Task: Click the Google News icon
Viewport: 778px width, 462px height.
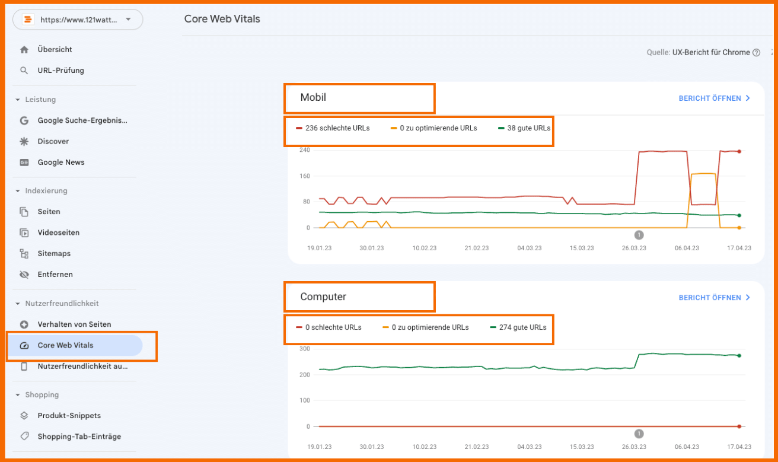Action: tap(24, 163)
